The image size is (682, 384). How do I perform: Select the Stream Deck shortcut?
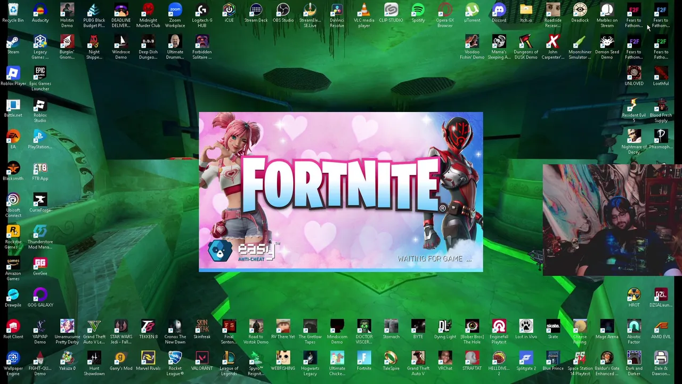[256, 13]
